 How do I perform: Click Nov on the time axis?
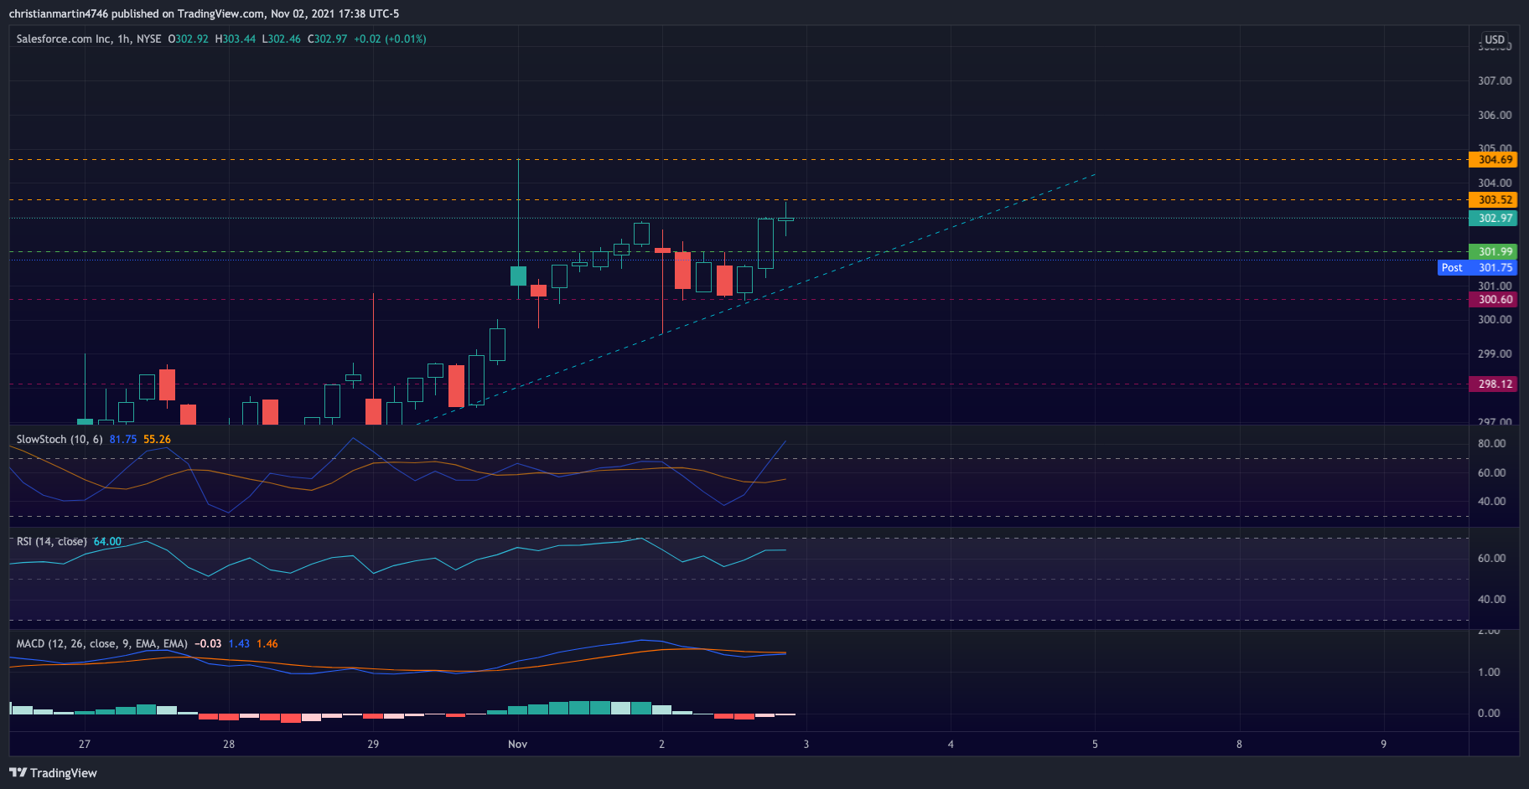point(518,745)
